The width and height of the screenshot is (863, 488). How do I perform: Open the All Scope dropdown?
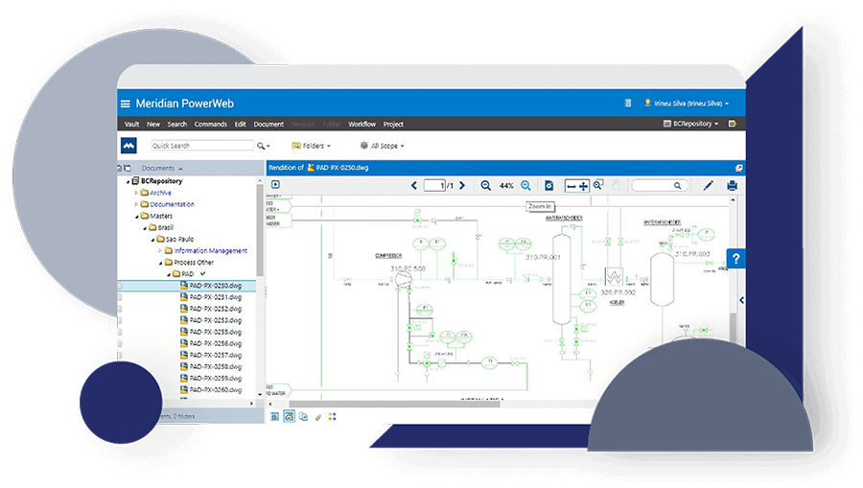point(382,146)
